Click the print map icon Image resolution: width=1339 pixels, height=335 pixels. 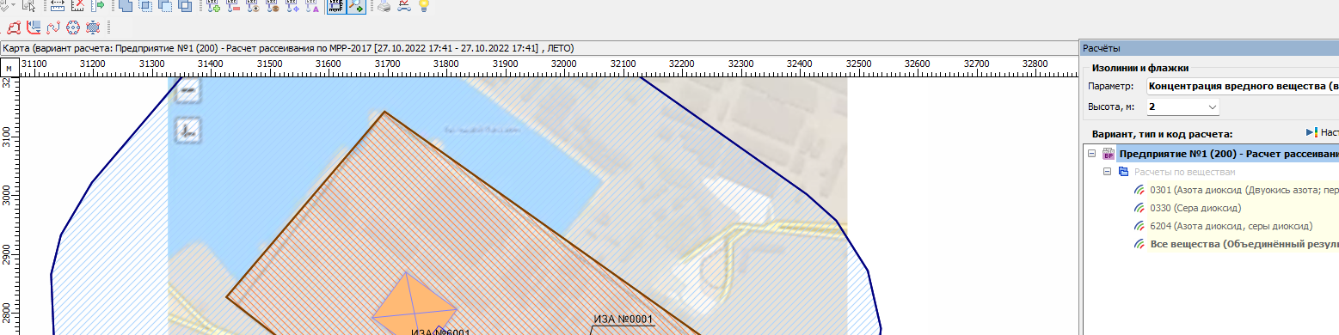click(383, 6)
